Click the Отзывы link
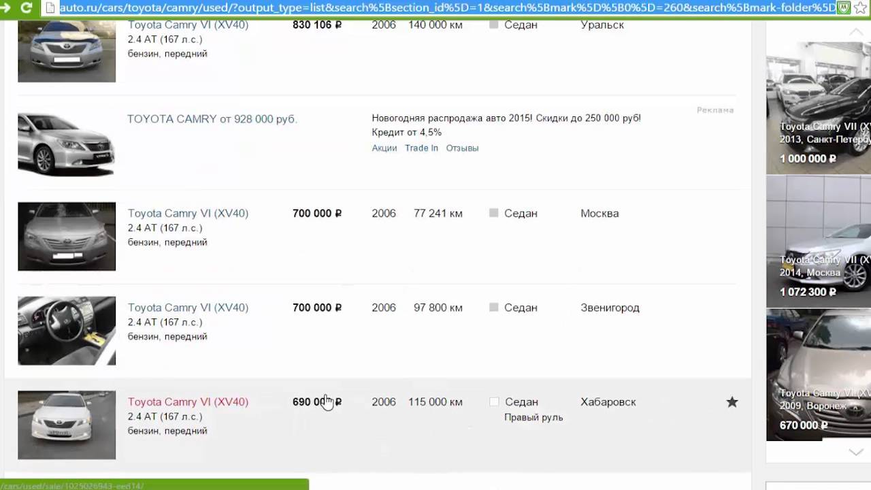 [462, 148]
